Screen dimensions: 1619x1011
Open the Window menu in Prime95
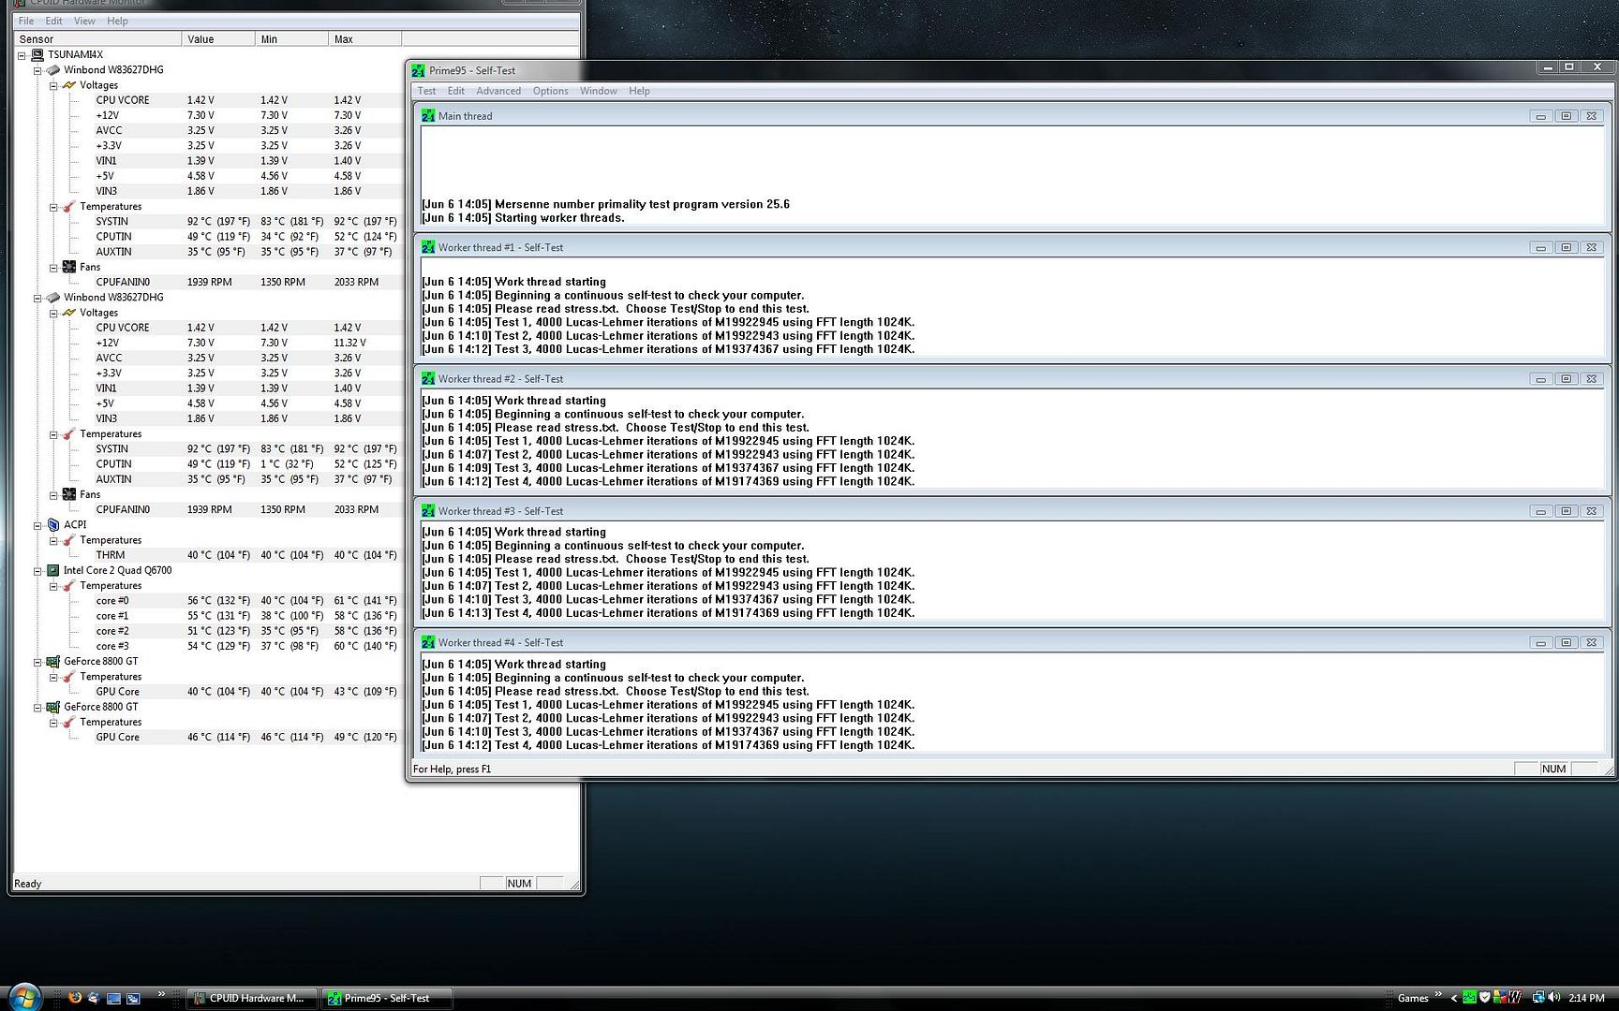[x=598, y=91]
